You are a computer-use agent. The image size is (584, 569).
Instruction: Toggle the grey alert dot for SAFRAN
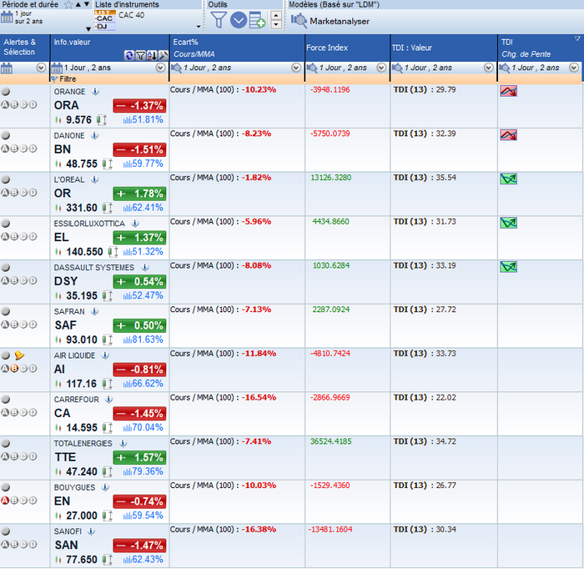tap(5, 311)
